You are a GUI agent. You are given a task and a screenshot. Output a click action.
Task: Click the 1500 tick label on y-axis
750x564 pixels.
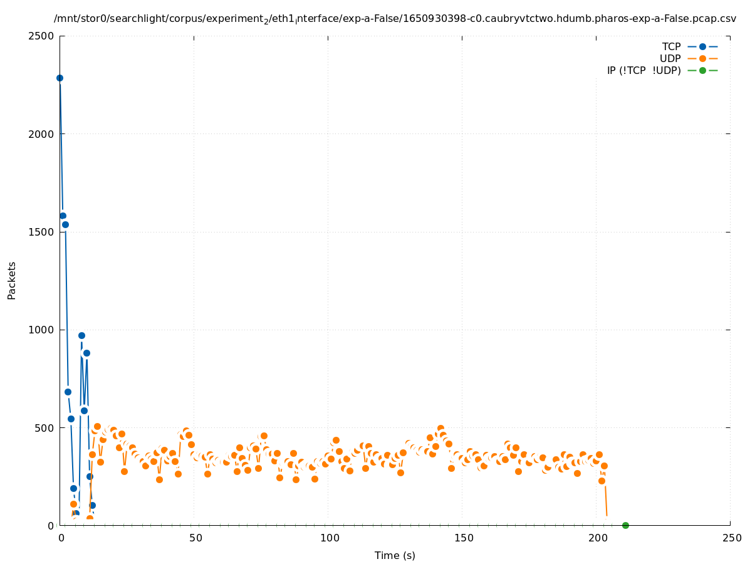[43, 232]
